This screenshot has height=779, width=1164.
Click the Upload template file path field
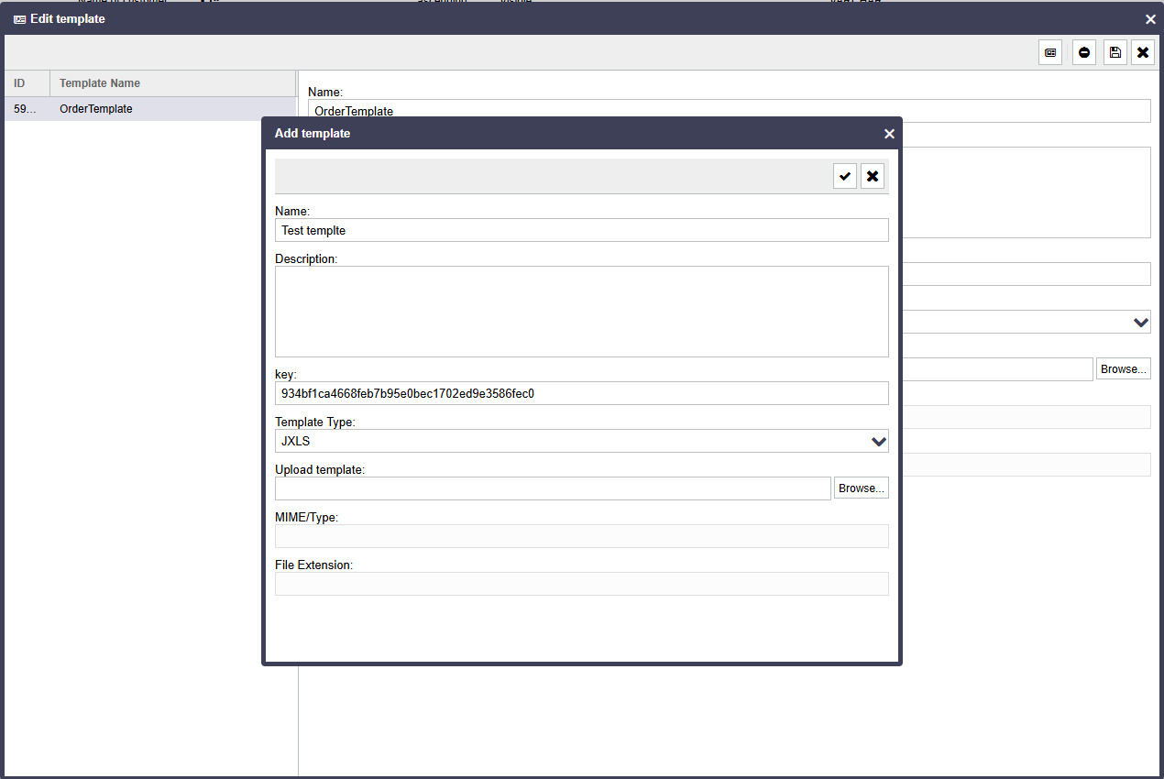(x=553, y=488)
